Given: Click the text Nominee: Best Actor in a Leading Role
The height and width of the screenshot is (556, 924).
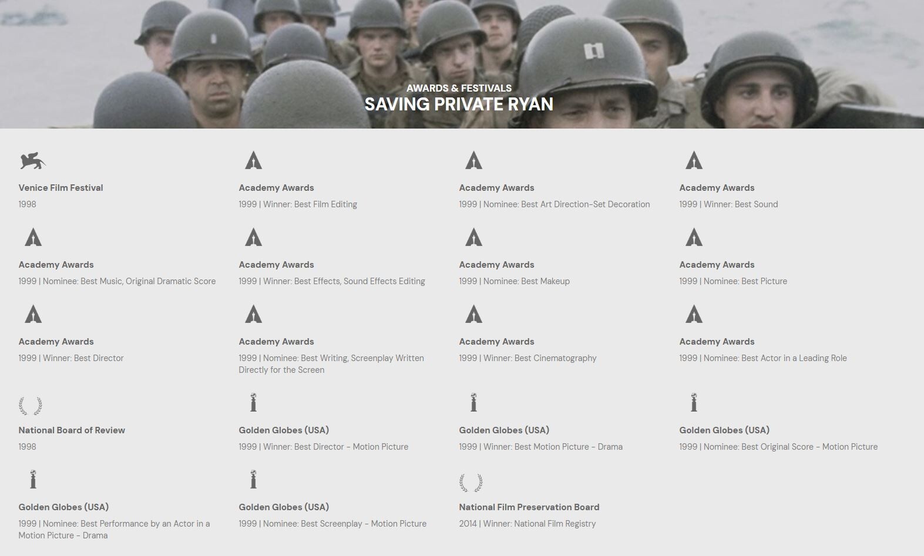Looking at the screenshot, I should (x=775, y=358).
